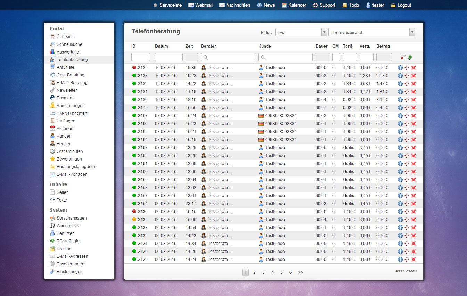Screen dimensions: 467x296
Task: Click the PayPal icon beside Payment
Action: pyautogui.click(x=52, y=98)
